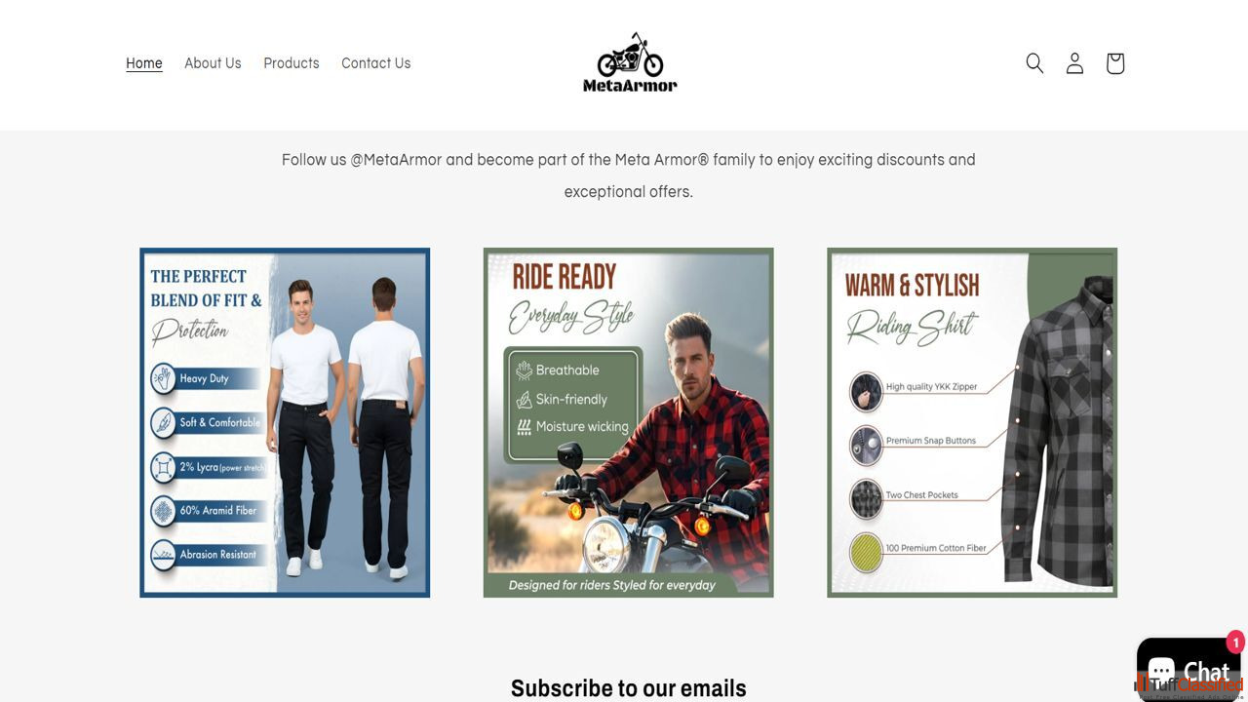The width and height of the screenshot is (1248, 702).
Task: Open the Ride Ready banner image
Action: (x=629, y=422)
